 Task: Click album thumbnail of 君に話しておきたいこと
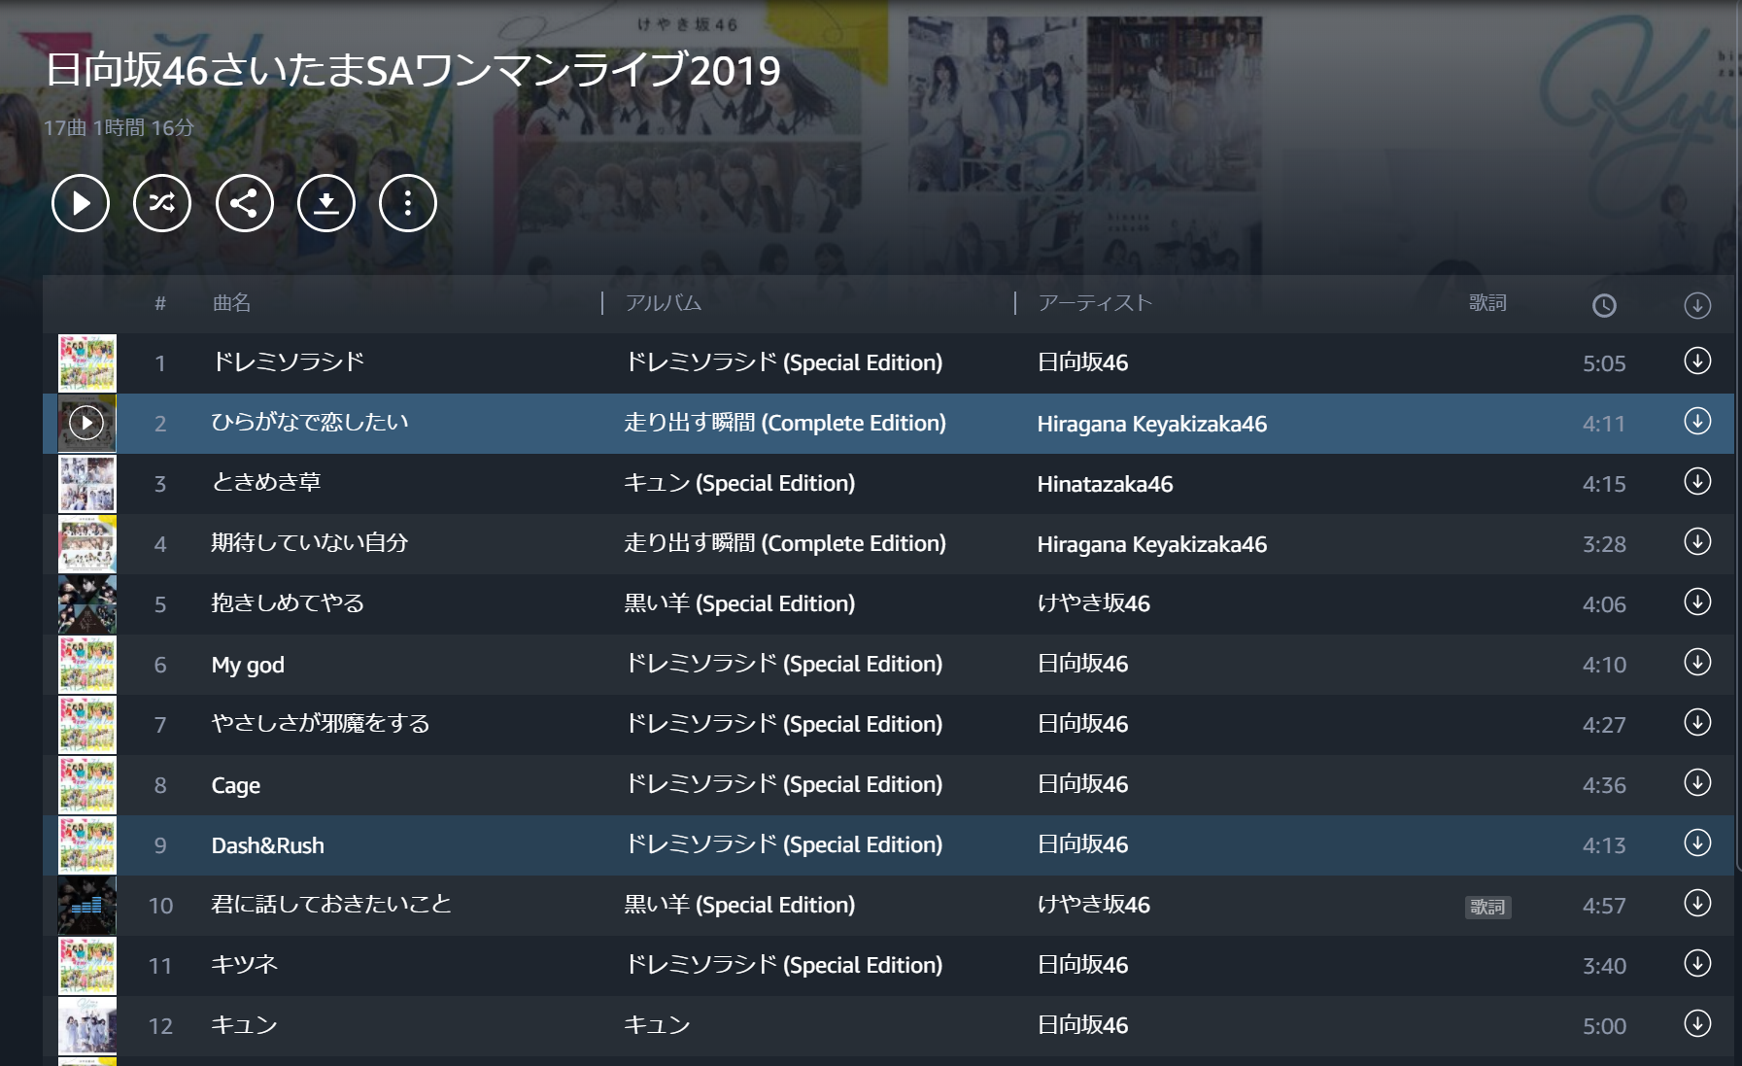(87, 905)
